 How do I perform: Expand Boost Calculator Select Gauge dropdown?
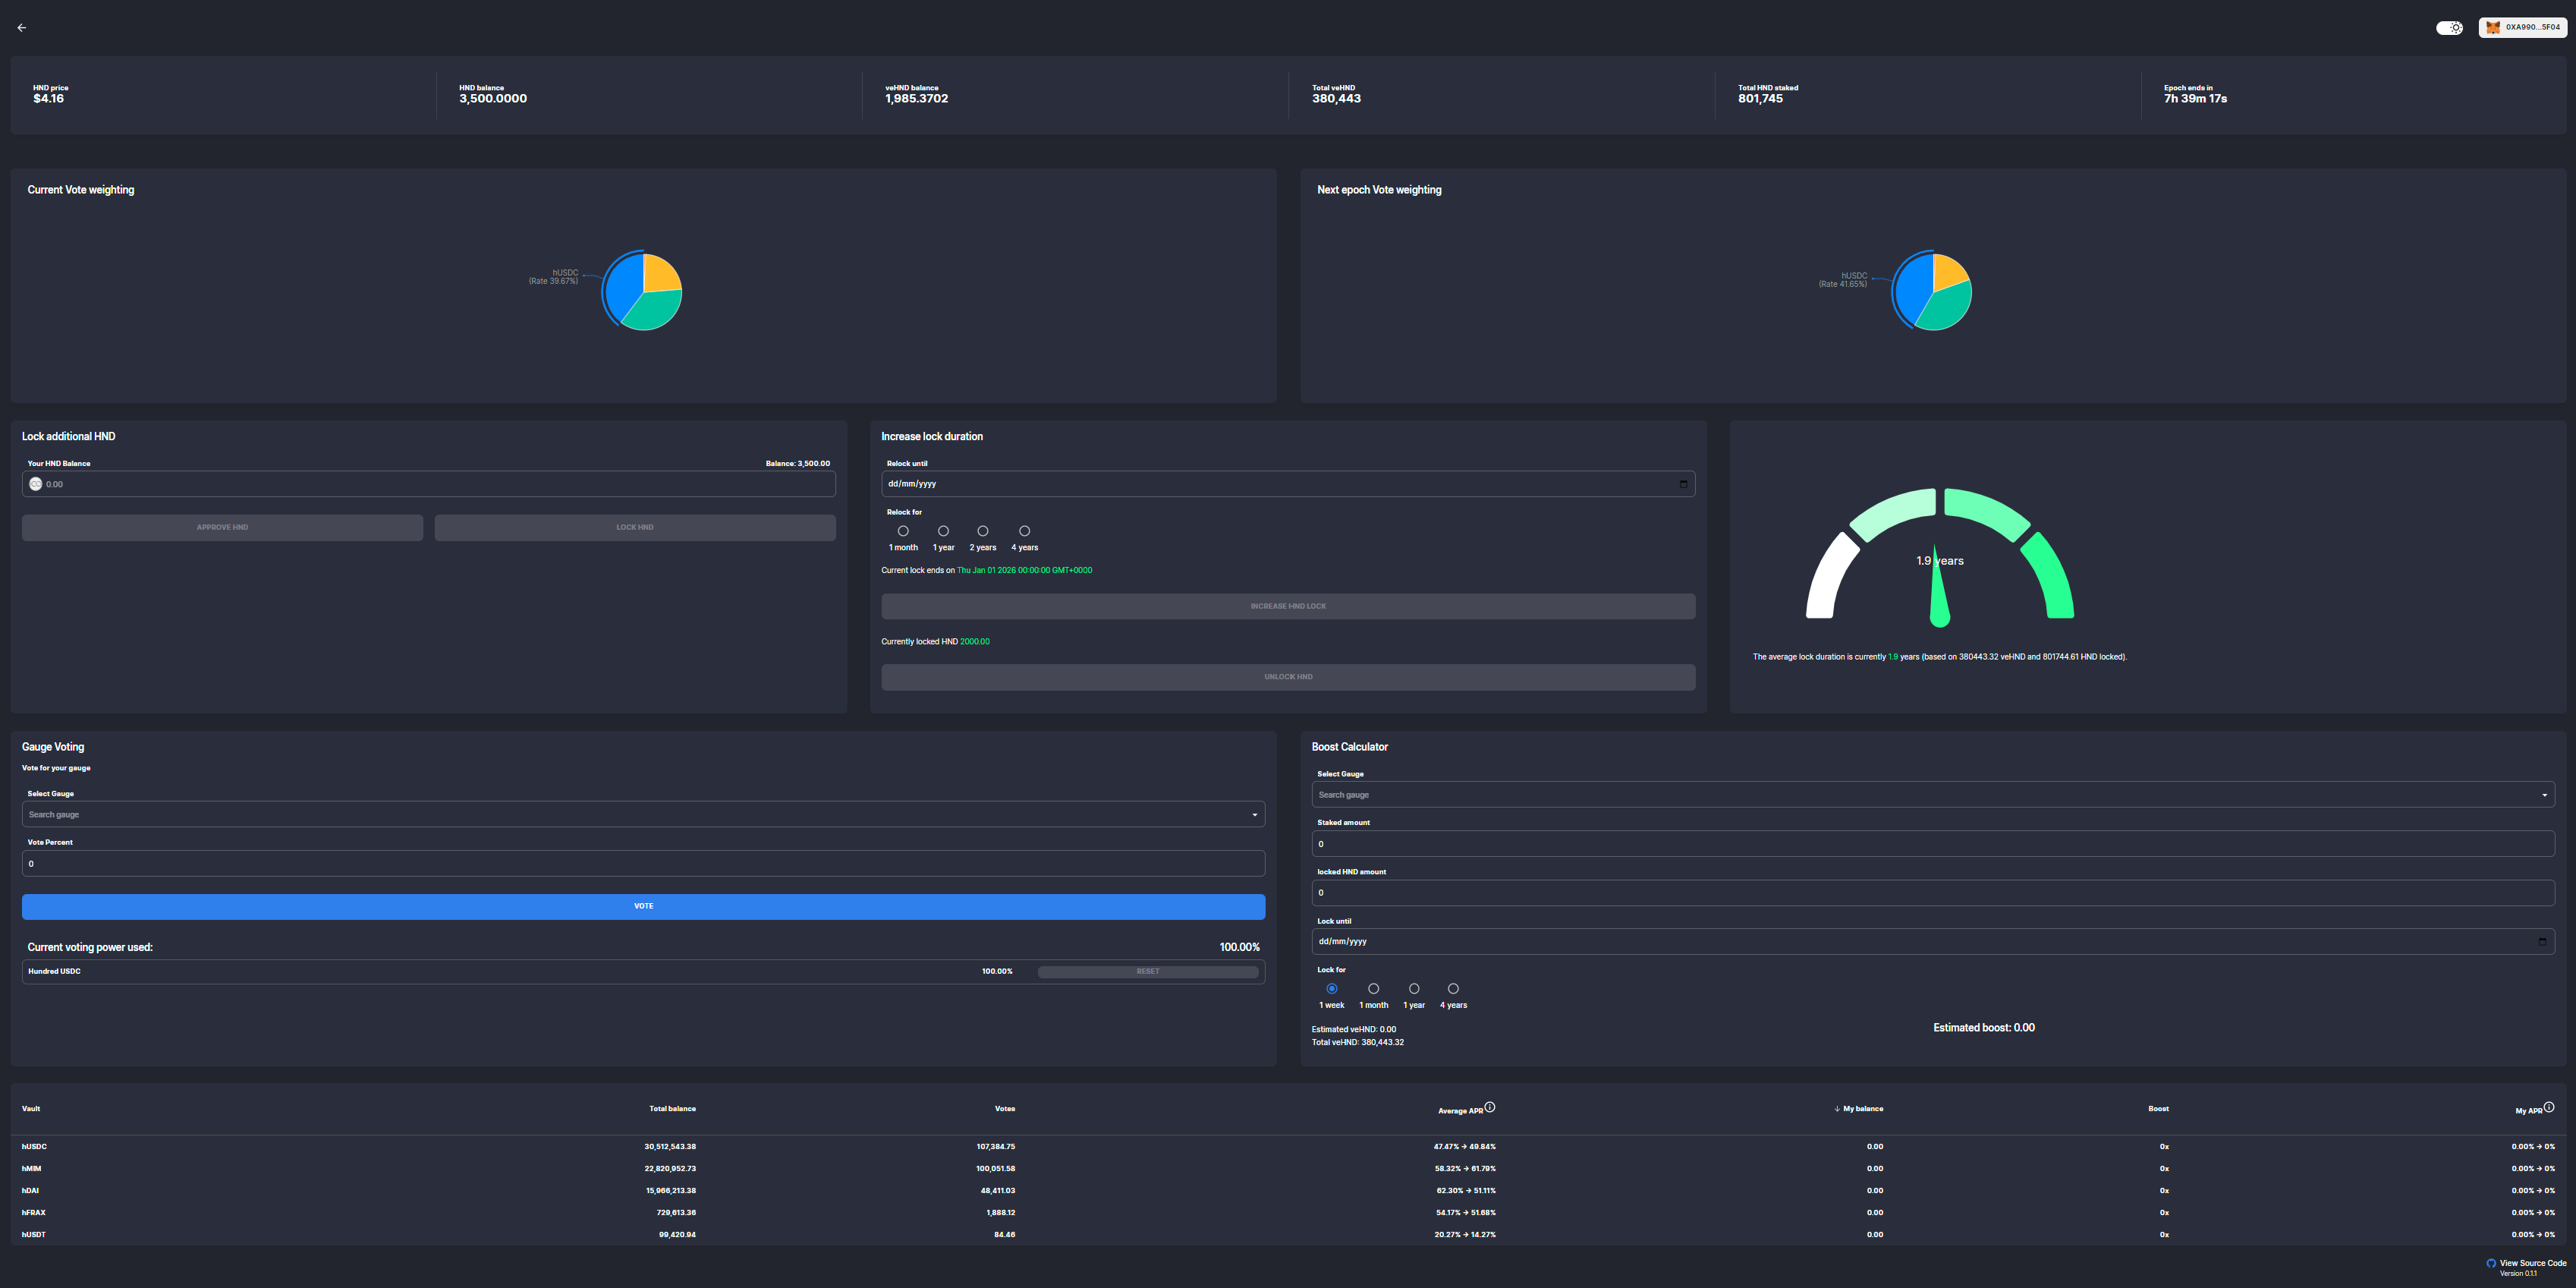tap(2544, 795)
